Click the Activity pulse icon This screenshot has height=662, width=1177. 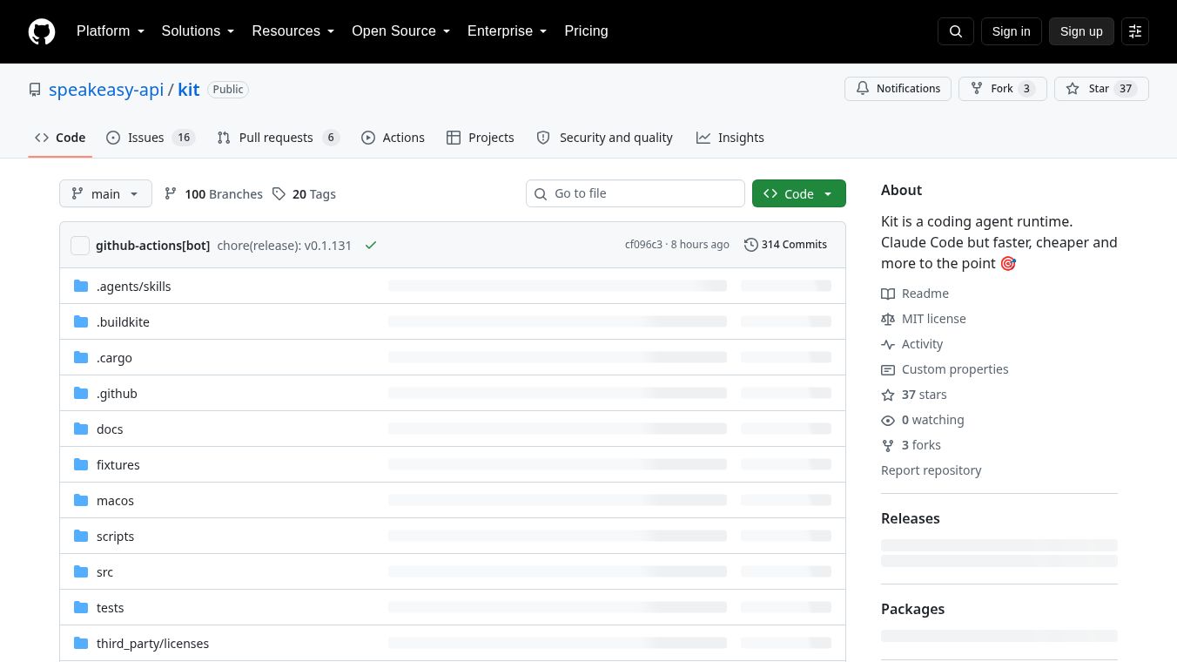[888, 345]
